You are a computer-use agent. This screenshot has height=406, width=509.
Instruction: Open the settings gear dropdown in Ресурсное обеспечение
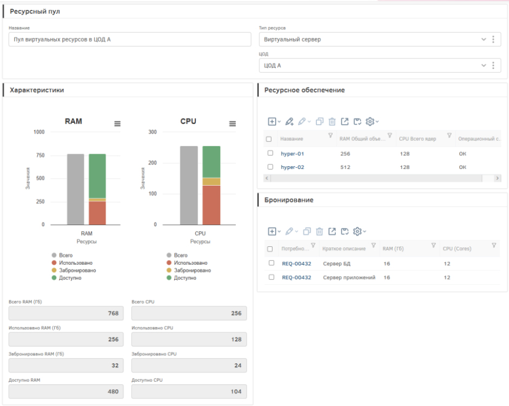tap(372, 122)
